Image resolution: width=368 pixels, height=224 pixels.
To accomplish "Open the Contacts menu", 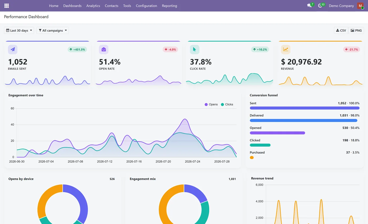I will point(111,6).
